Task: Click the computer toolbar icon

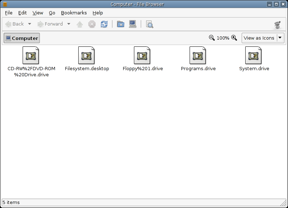Action: click(x=132, y=24)
